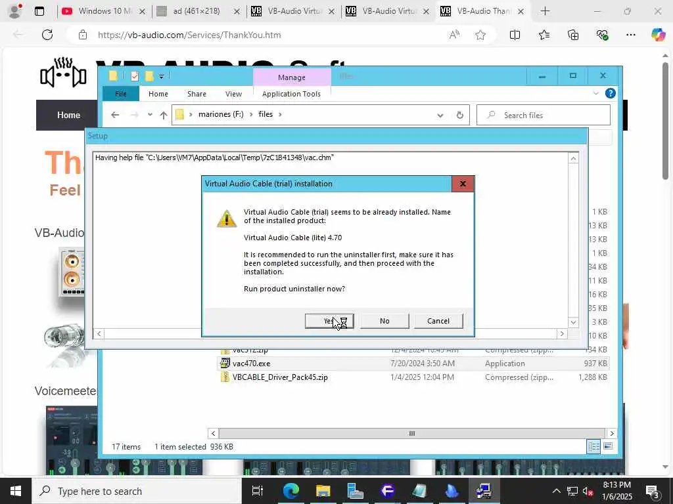Click the files breadcrumb segment
This screenshot has height=504, width=673.
pos(266,114)
